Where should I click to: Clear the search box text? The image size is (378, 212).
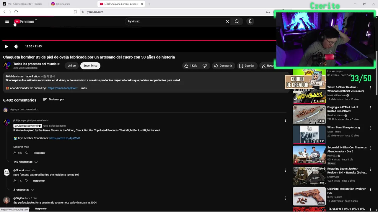coord(227,21)
